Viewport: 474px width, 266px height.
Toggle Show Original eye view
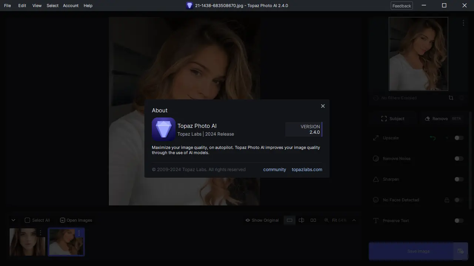262,220
